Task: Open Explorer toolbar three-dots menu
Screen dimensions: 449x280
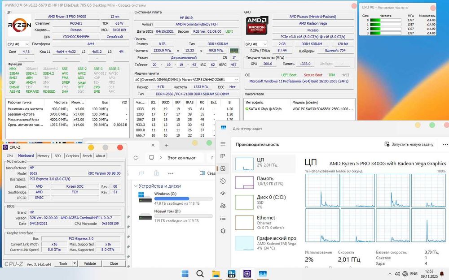Action: pyautogui.click(x=171, y=173)
